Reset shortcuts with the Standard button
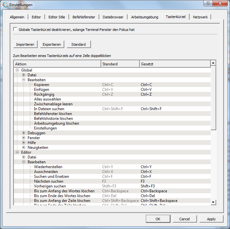This screenshot has width=230, height=229. point(78,44)
